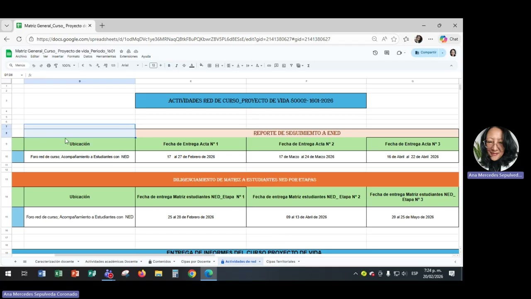
Task: Click the strikethrough formatting icon
Action: coord(184,66)
